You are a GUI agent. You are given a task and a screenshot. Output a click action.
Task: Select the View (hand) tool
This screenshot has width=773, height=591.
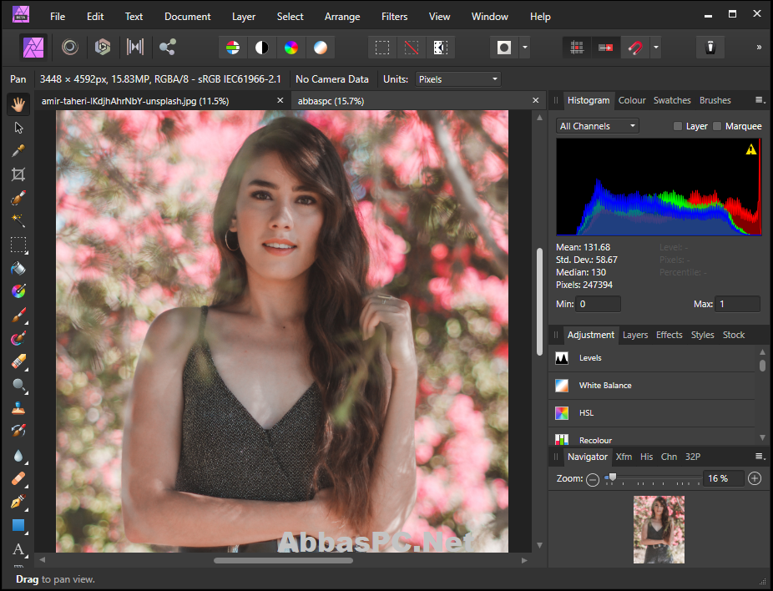[x=18, y=104]
